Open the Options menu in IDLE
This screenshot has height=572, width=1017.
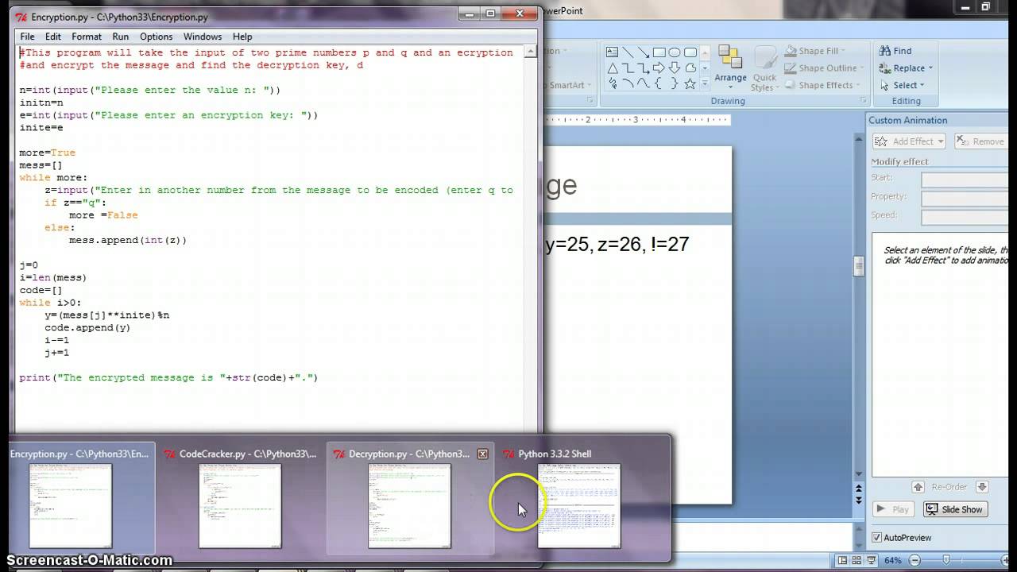tap(156, 37)
